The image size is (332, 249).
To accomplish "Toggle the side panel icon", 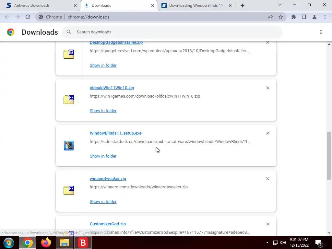I will (304, 17).
